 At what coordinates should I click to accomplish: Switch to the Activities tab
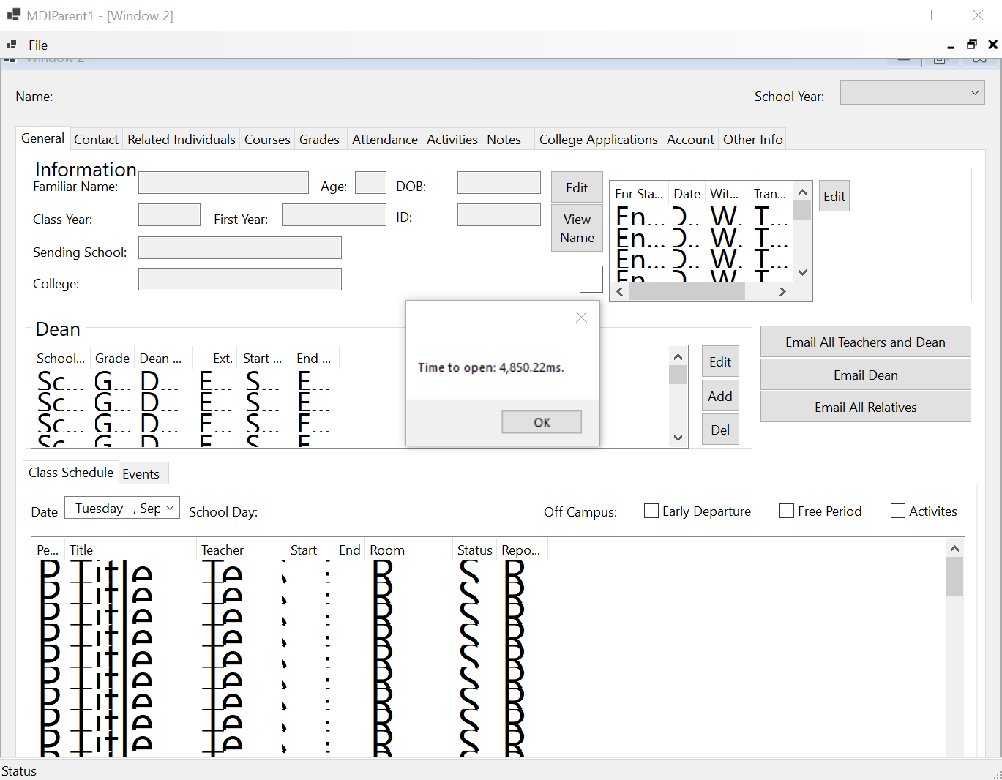coord(452,140)
